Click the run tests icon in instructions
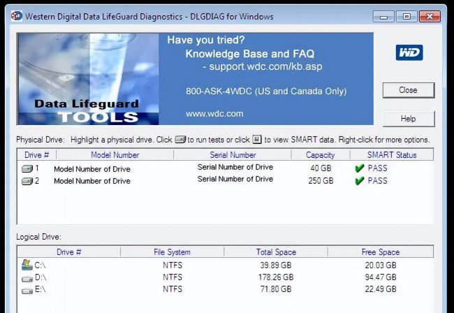The height and width of the screenshot is (313, 454). click(x=180, y=140)
